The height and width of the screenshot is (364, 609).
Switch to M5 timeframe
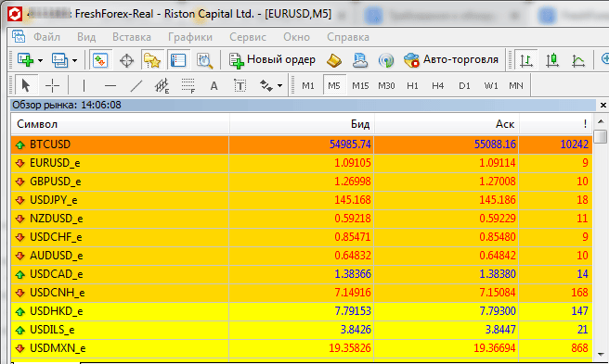click(334, 85)
